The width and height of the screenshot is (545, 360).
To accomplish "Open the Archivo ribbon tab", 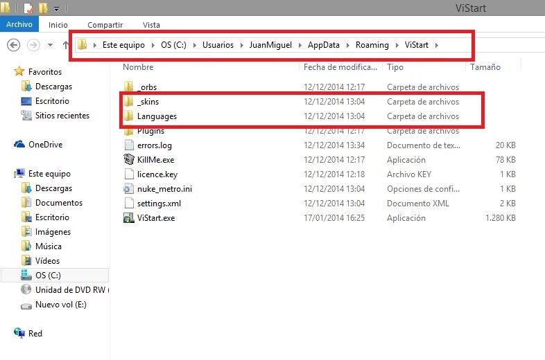I will [19, 24].
